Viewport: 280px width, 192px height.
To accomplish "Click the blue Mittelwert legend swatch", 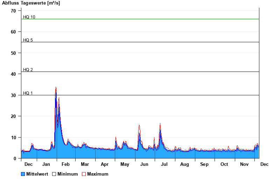I will click(x=23, y=174).
